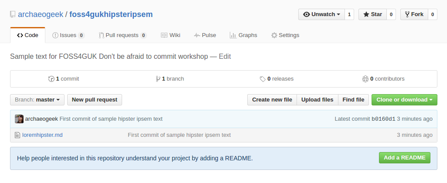Click the Upload files button
The image size is (447, 183).
(317, 100)
